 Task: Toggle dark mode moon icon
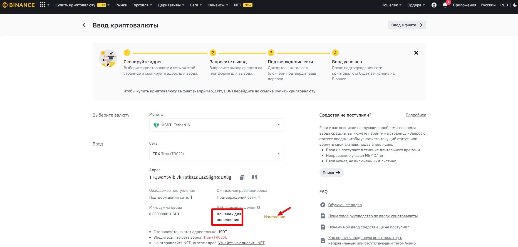(x=515, y=5)
